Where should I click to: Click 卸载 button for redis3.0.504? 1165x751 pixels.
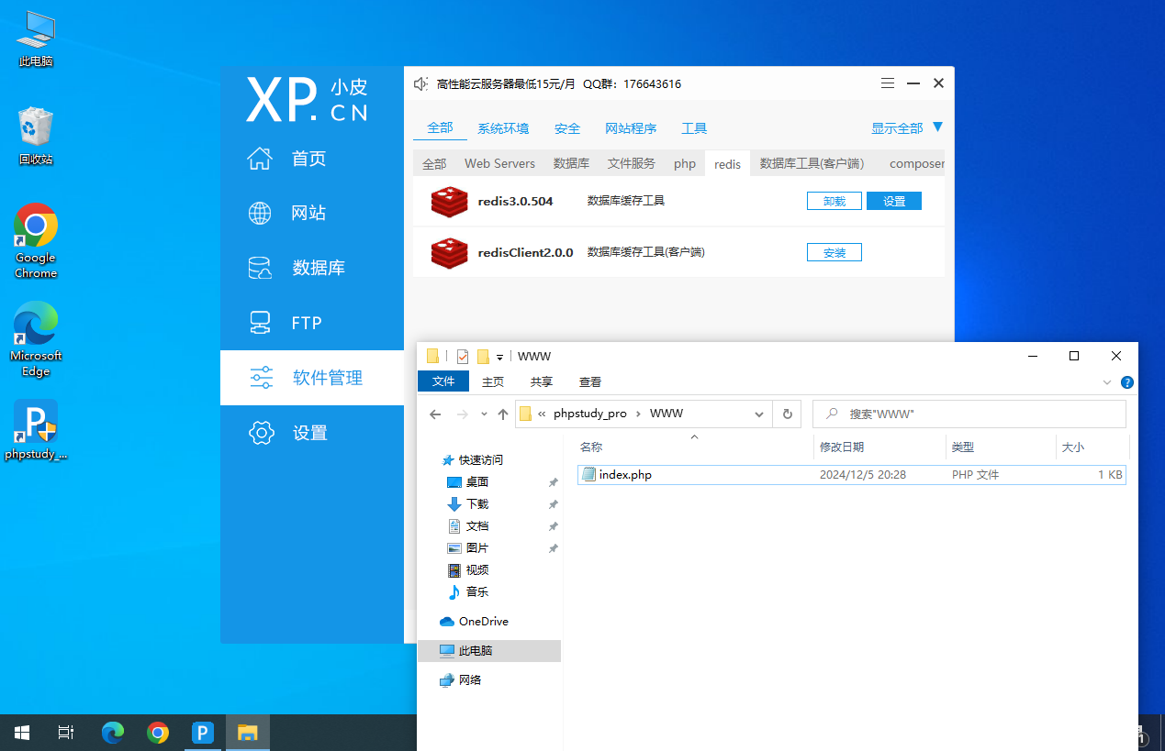[x=834, y=201]
